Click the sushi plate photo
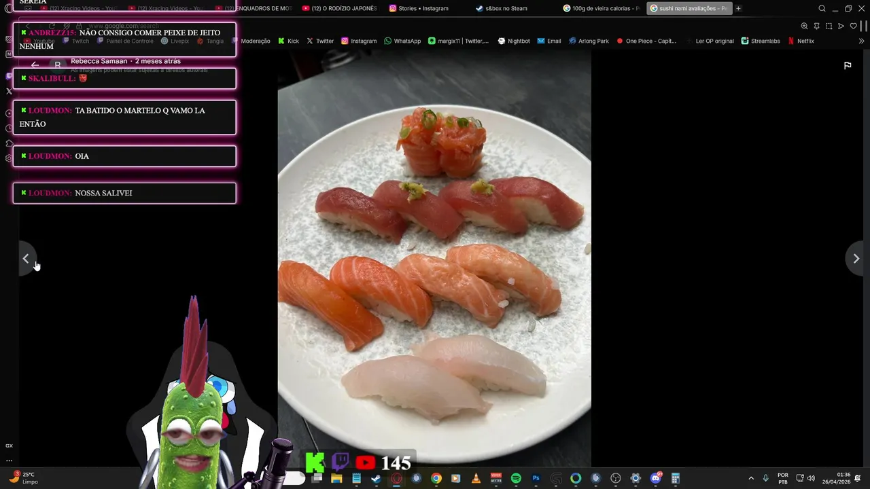The height and width of the screenshot is (489, 870). tap(434, 259)
